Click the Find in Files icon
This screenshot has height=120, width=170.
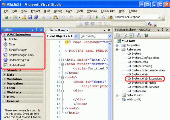[110, 17]
